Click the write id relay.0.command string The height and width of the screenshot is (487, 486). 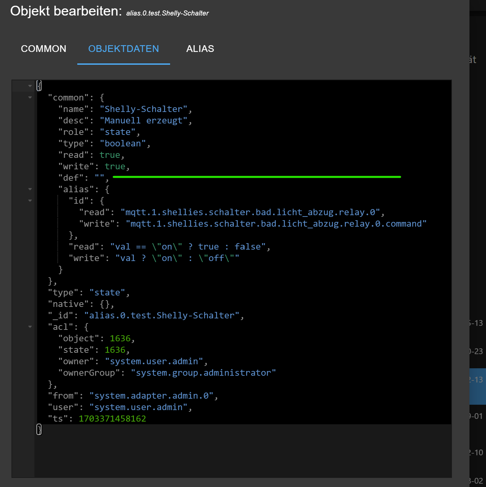(x=276, y=224)
